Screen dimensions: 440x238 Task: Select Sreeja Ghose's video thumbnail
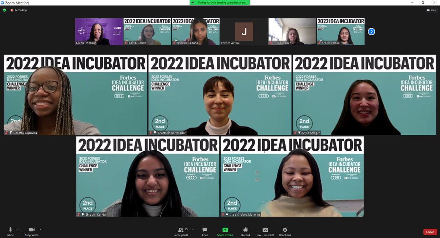pyautogui.click(x=341, y=31)
